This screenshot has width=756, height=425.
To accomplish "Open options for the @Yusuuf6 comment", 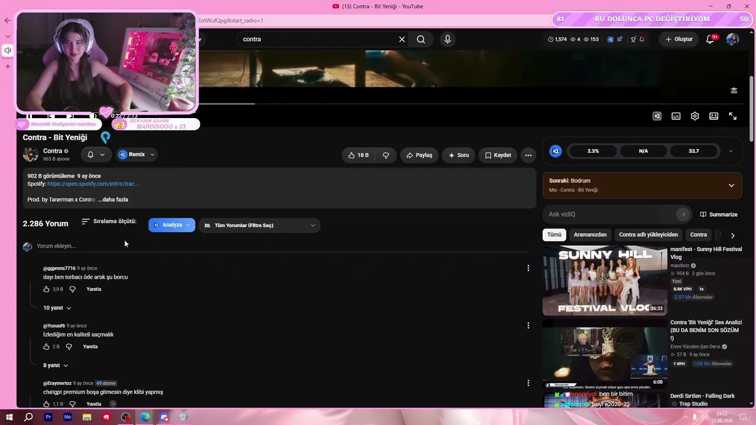I will (528, 325).
